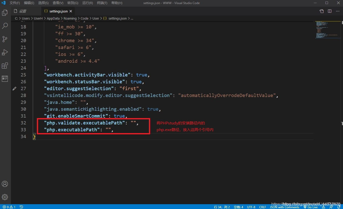Open the editor More Actions ellipsis
Image resolution: width=343 pixels, height=209 pixels.
338,11
